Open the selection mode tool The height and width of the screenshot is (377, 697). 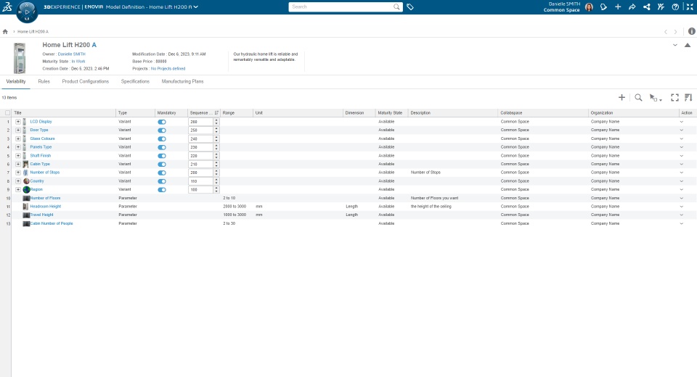coord(655,98)
